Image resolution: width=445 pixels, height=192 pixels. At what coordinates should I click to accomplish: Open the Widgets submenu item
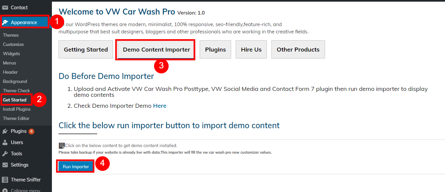[x=12, y=54]
